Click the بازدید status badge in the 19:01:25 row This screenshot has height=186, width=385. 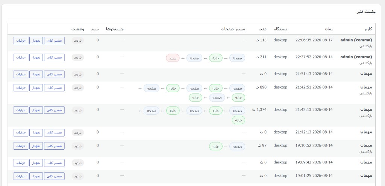coord(77,176)
